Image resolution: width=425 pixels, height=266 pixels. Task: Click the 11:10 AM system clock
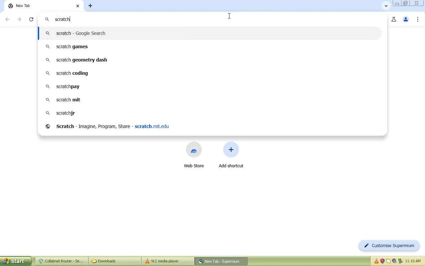pyautogui.click(x=413, y=261)
